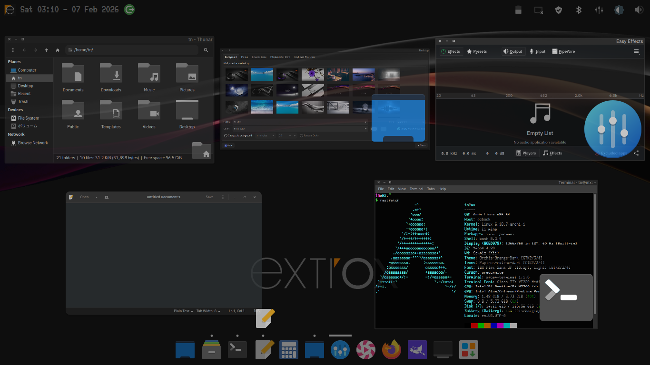Open the volume tray icon
This screenshot has width=650, height=365.
pyautogui.click(x=639, y=10)
